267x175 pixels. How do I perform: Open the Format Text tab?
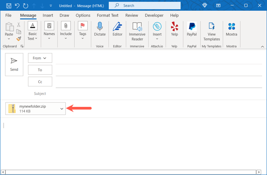coord(108,15)
